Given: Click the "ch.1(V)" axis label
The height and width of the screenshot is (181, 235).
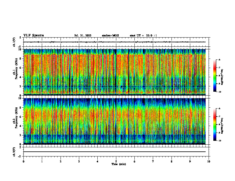Looking at the screenshot, I should (14, 42).
